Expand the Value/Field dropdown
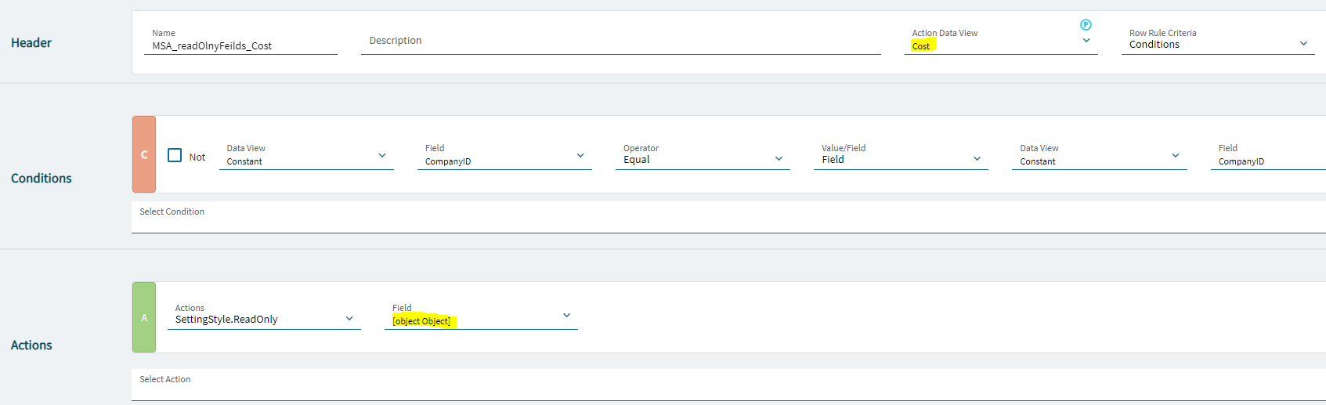 901,156
